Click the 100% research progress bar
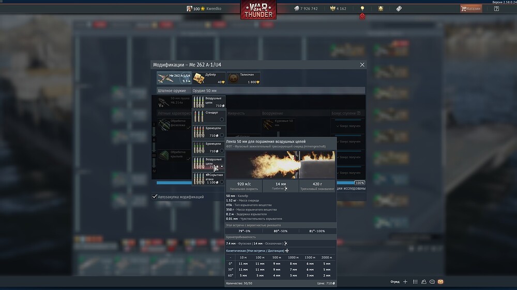 (x=359, y=183)
